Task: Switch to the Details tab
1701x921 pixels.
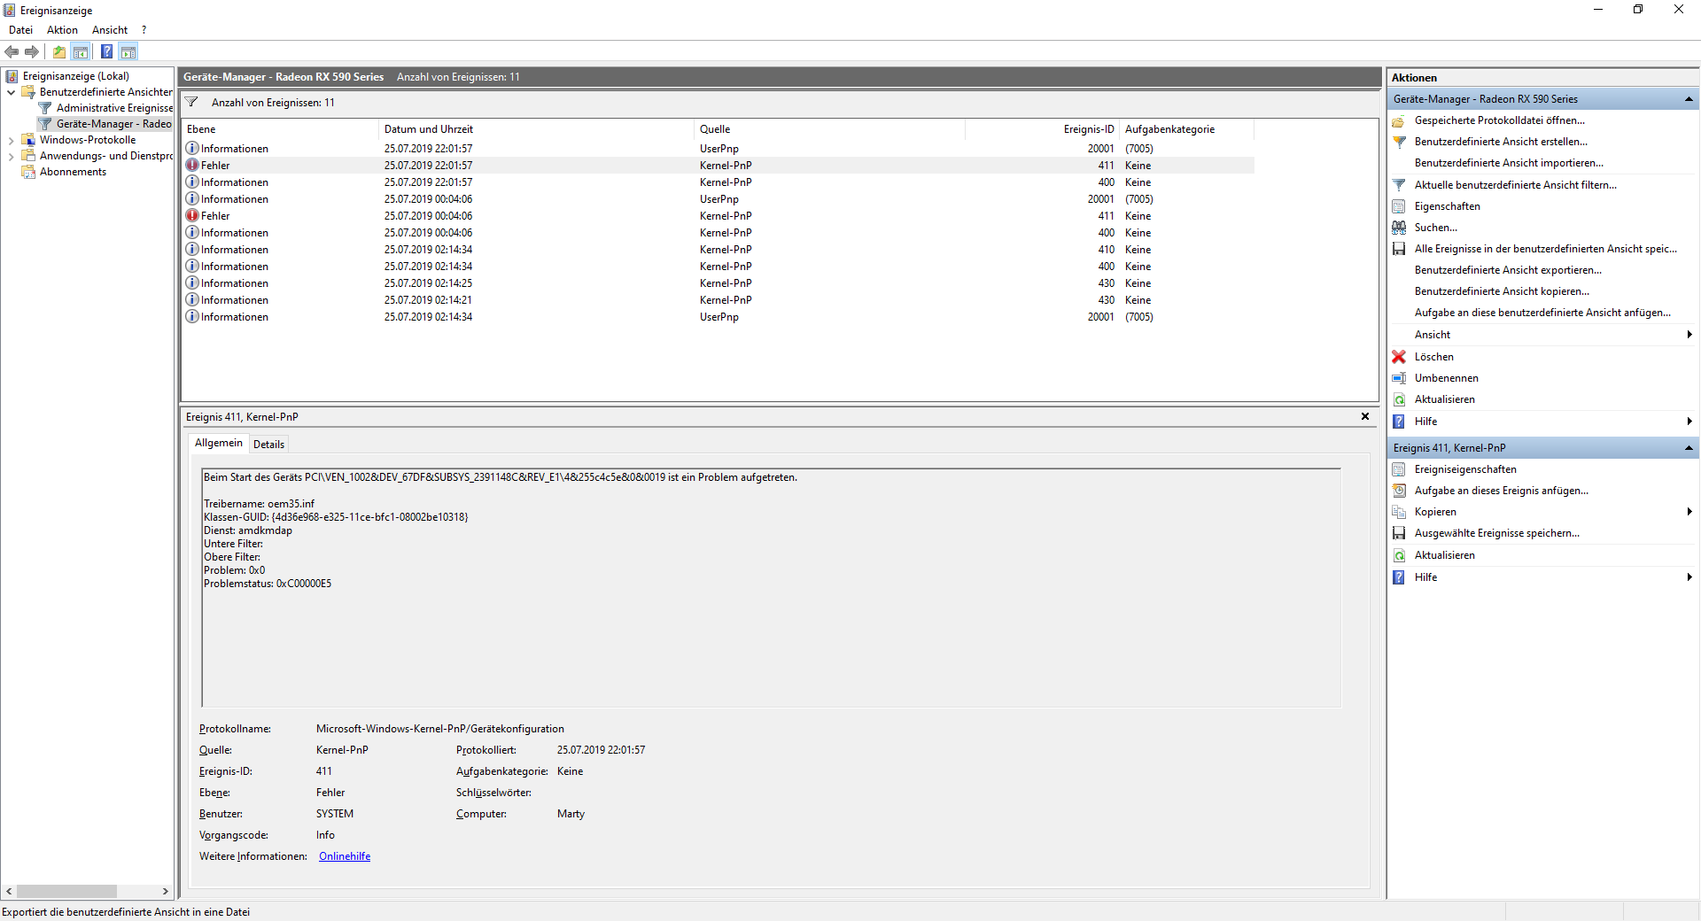Action: point(268,445)
